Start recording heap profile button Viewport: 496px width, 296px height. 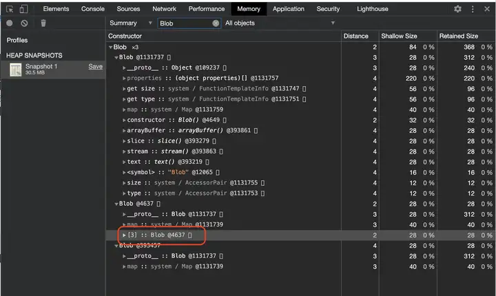pos(10,23)
